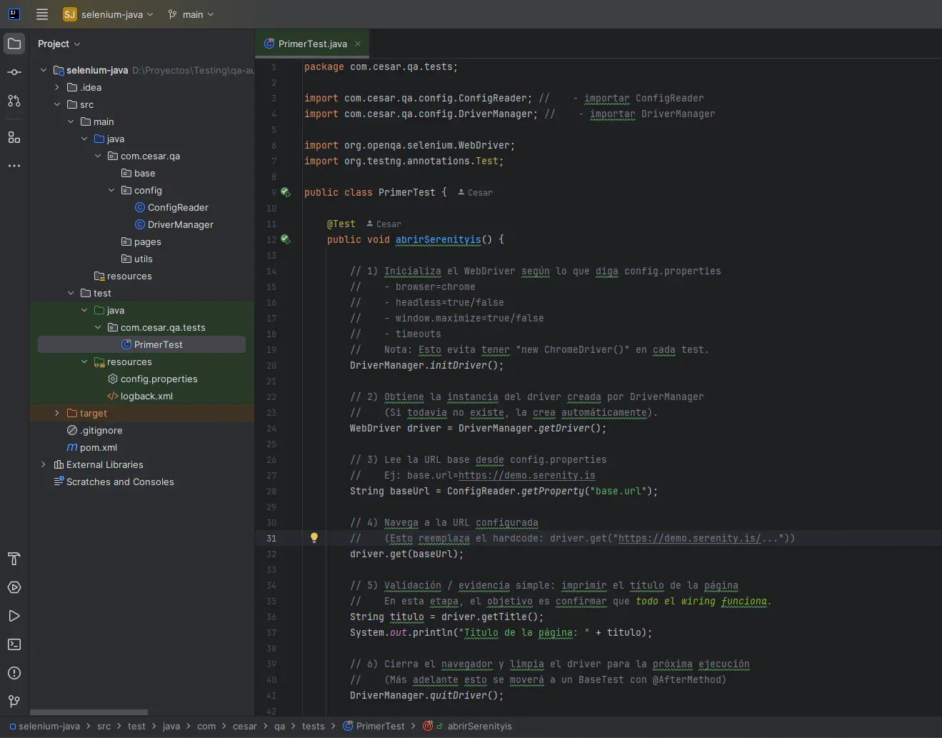Image resolution: width=942 pixels, height=738 pixels.
Task: Click the horizontal scrollbar below the Project tree
Action: [89, 712]
